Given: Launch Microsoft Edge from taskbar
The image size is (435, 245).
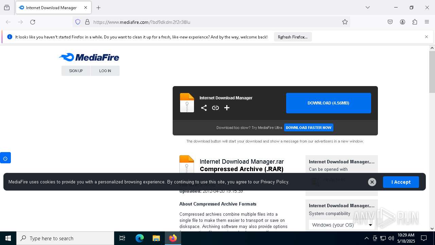Looking at the screenshot, I should [x=140, y=238].
